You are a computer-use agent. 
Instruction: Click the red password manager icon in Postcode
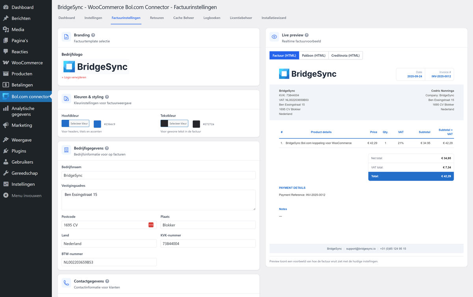tap(151, 225)
